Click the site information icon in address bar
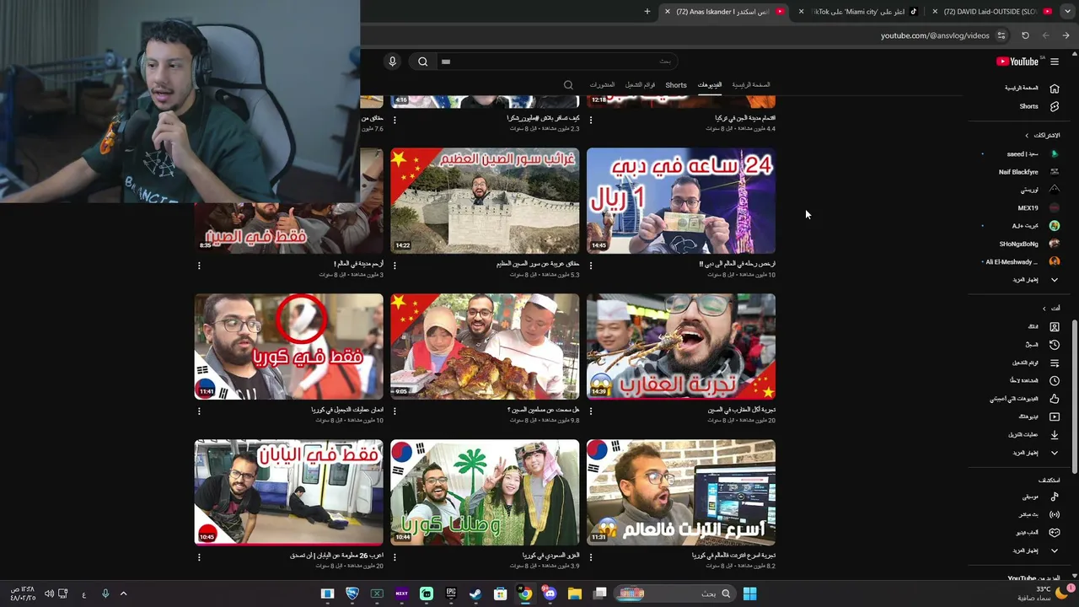The height and width of the screenshot is (607, 1079). [x=1001, y=35]
